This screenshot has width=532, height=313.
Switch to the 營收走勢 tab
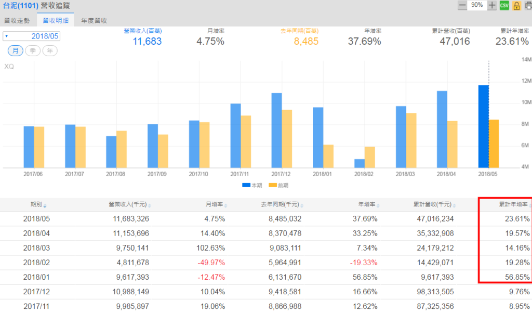[17, 21]
